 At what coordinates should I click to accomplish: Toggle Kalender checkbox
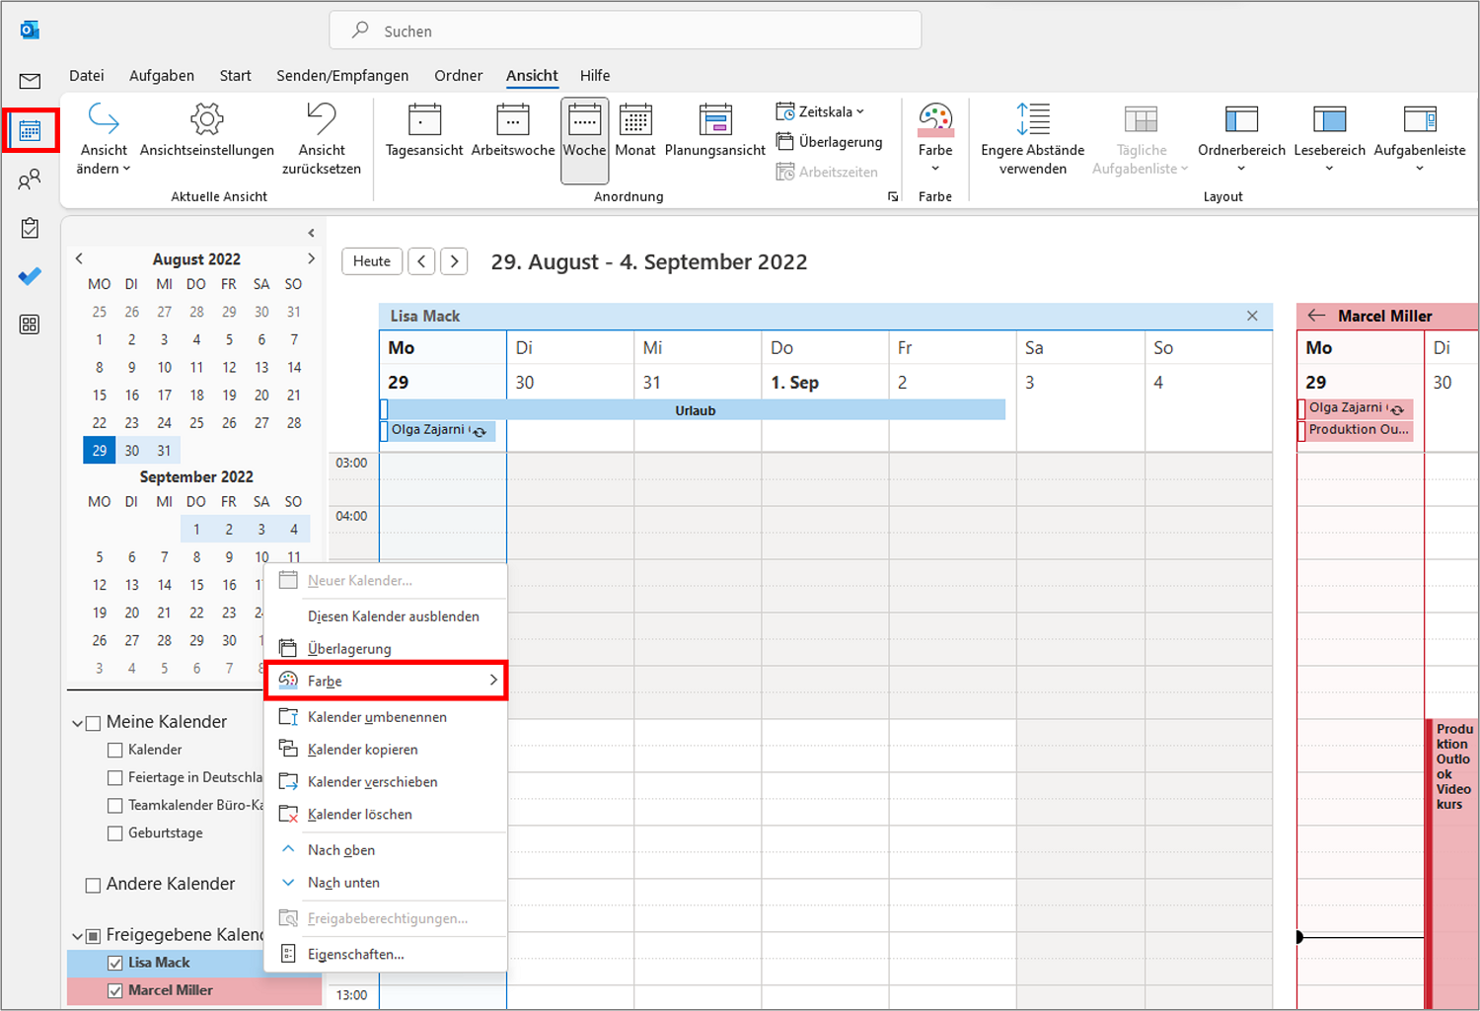(114, 751)
